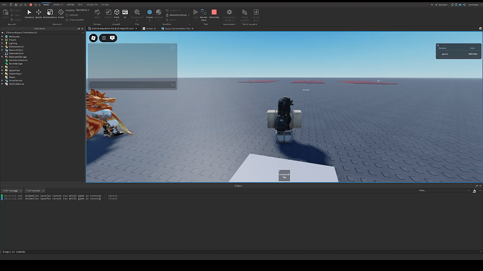Screen dimensions: 483x271
Task: Open the Colore swatch picker
Action: 149,12
